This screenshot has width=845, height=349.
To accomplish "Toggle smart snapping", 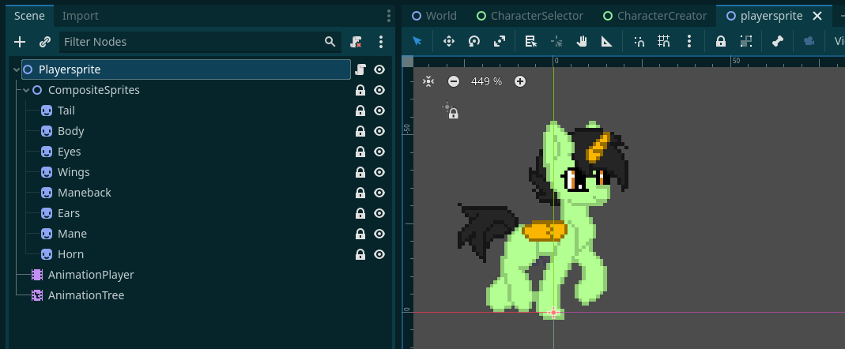I will (639, 41).
